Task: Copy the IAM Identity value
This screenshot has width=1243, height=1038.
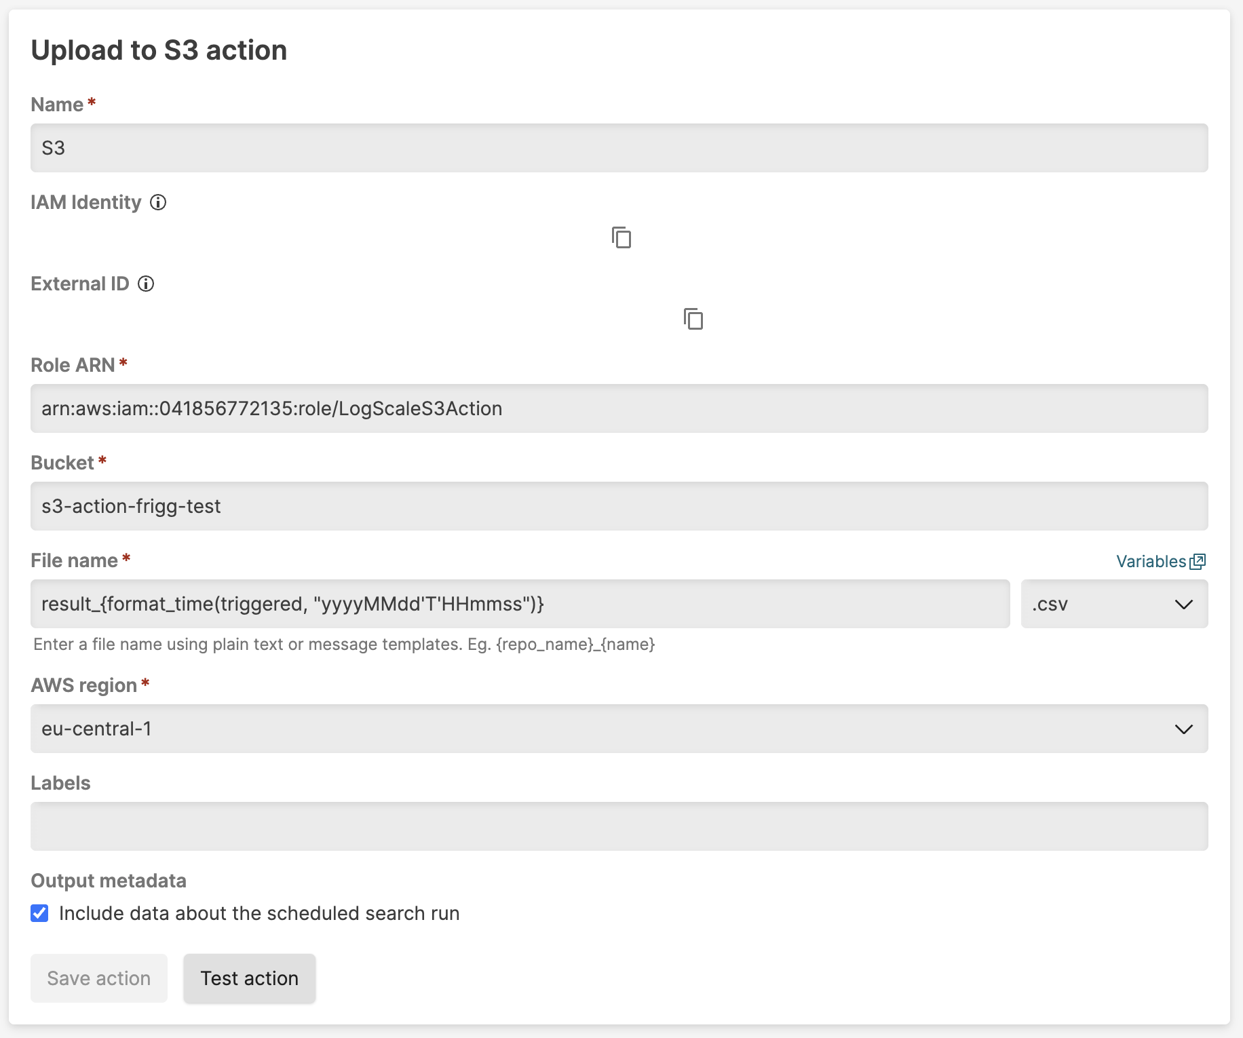Action: coord(621,239)
